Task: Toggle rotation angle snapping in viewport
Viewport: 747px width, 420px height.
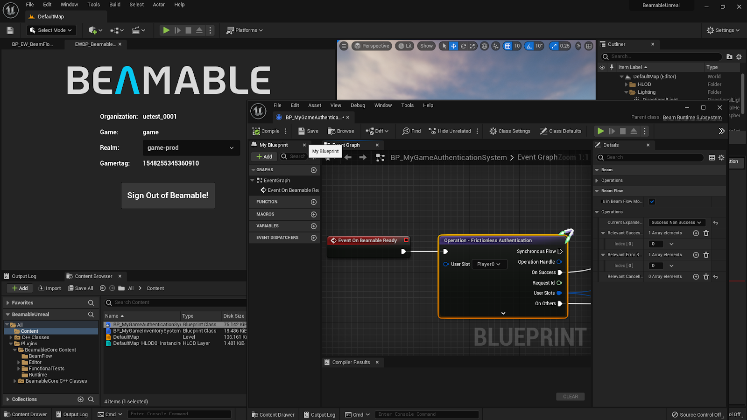Action: 529,46
